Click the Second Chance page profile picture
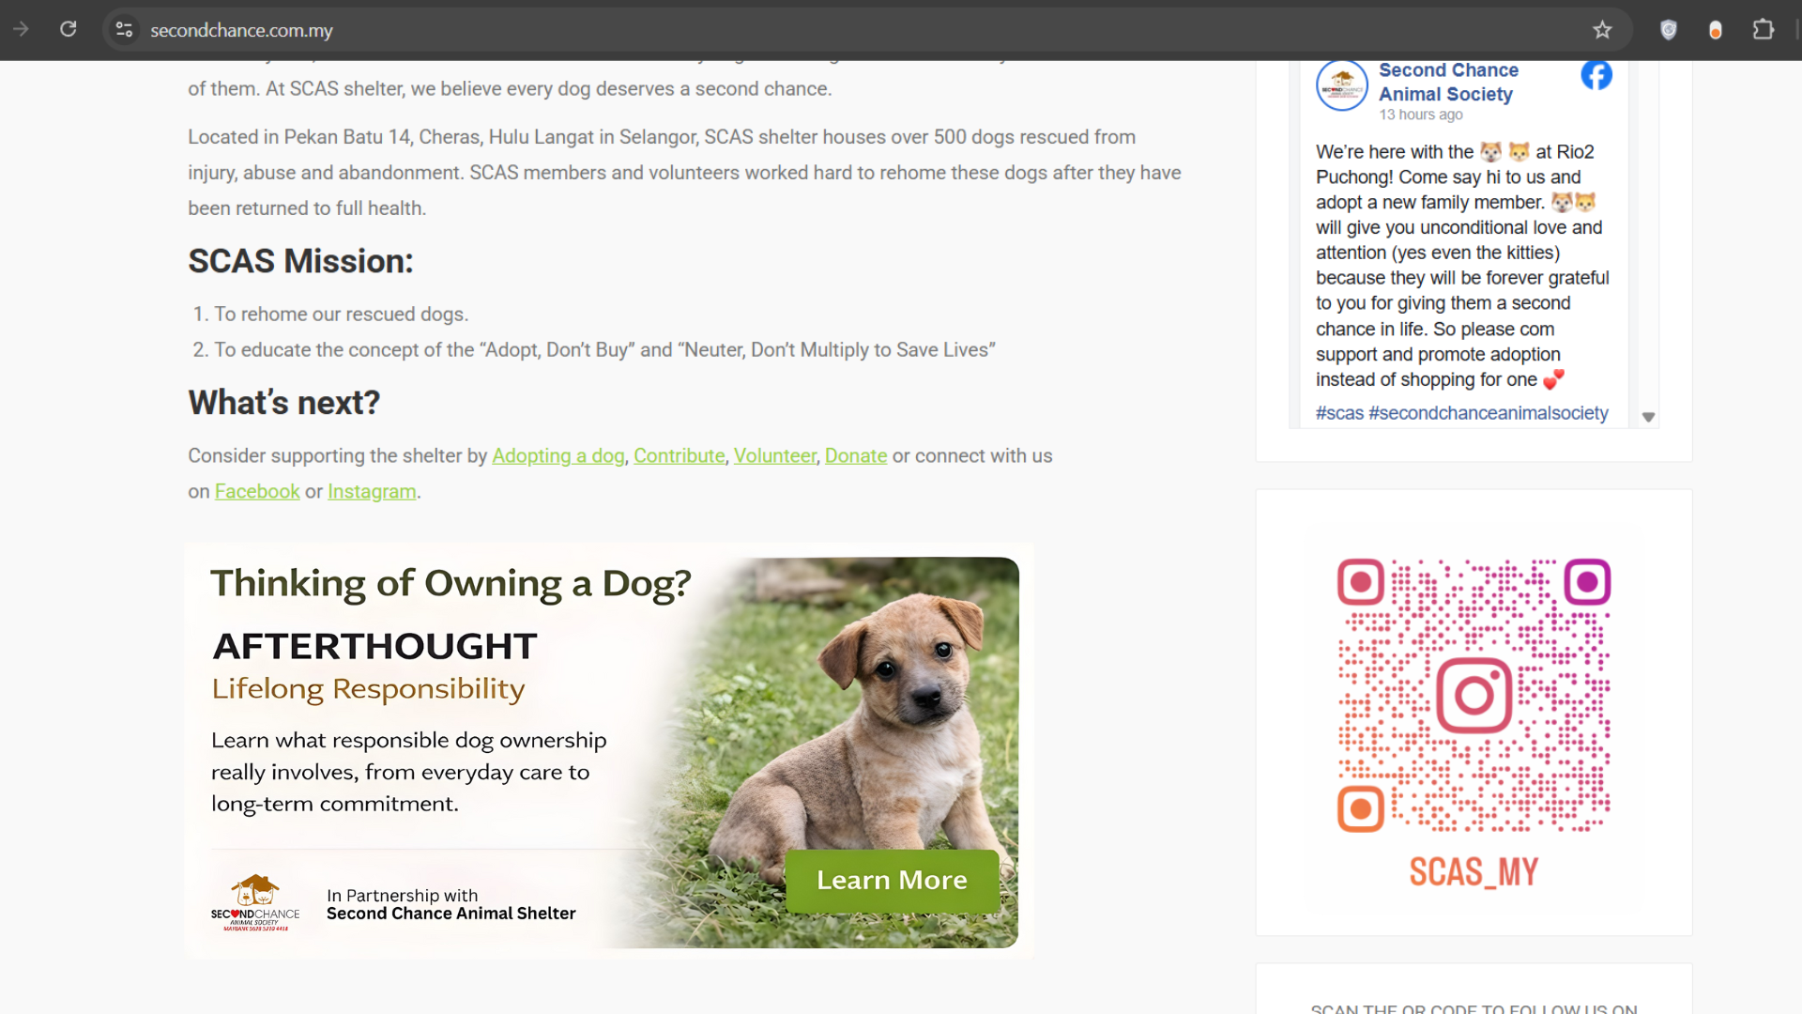1802x1014 pixels. pos(1342,86)
